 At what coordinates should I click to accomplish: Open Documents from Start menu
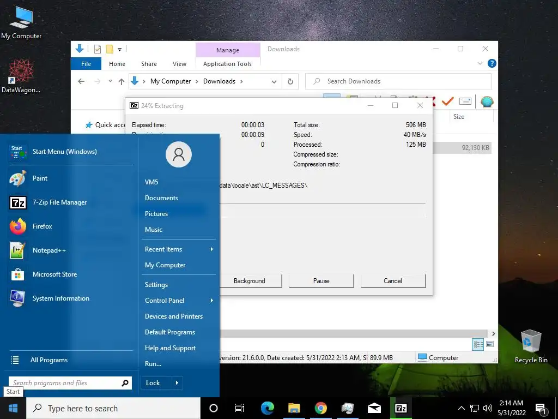pos(161,198)
